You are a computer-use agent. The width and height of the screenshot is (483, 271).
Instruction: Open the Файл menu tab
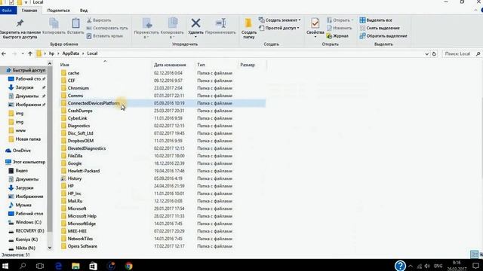coord(7,11)
